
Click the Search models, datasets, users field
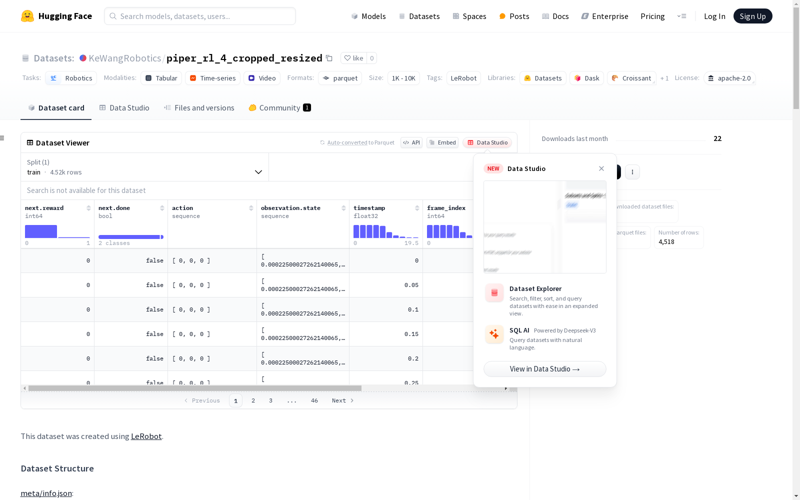200,16
